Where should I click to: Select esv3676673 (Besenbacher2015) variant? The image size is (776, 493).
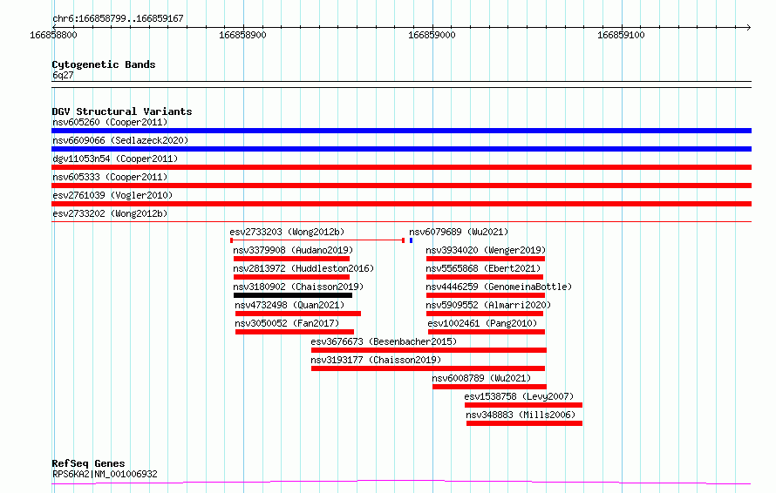click(x=384, y=341)
